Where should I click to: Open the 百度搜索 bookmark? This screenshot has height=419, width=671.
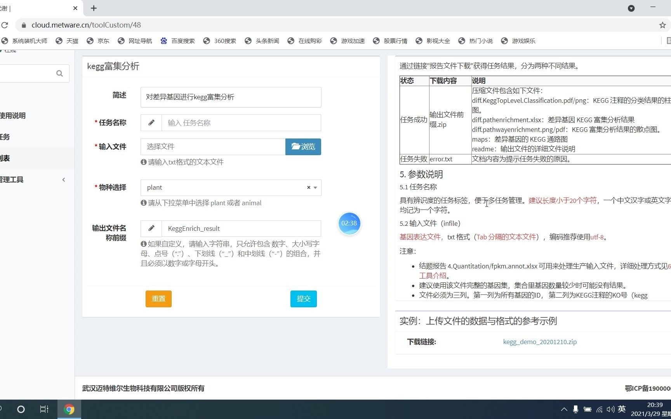point(178,41)
